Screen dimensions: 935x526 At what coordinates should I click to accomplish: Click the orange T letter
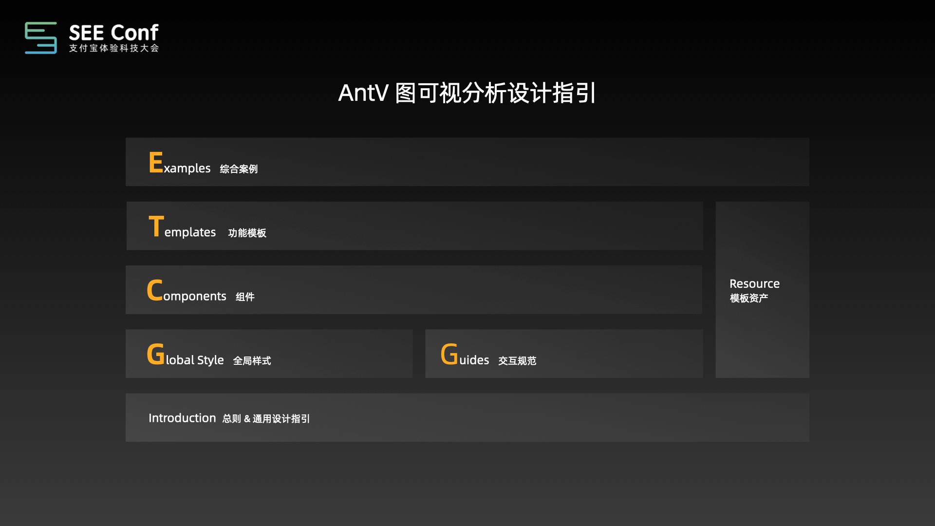pos(156,226)
